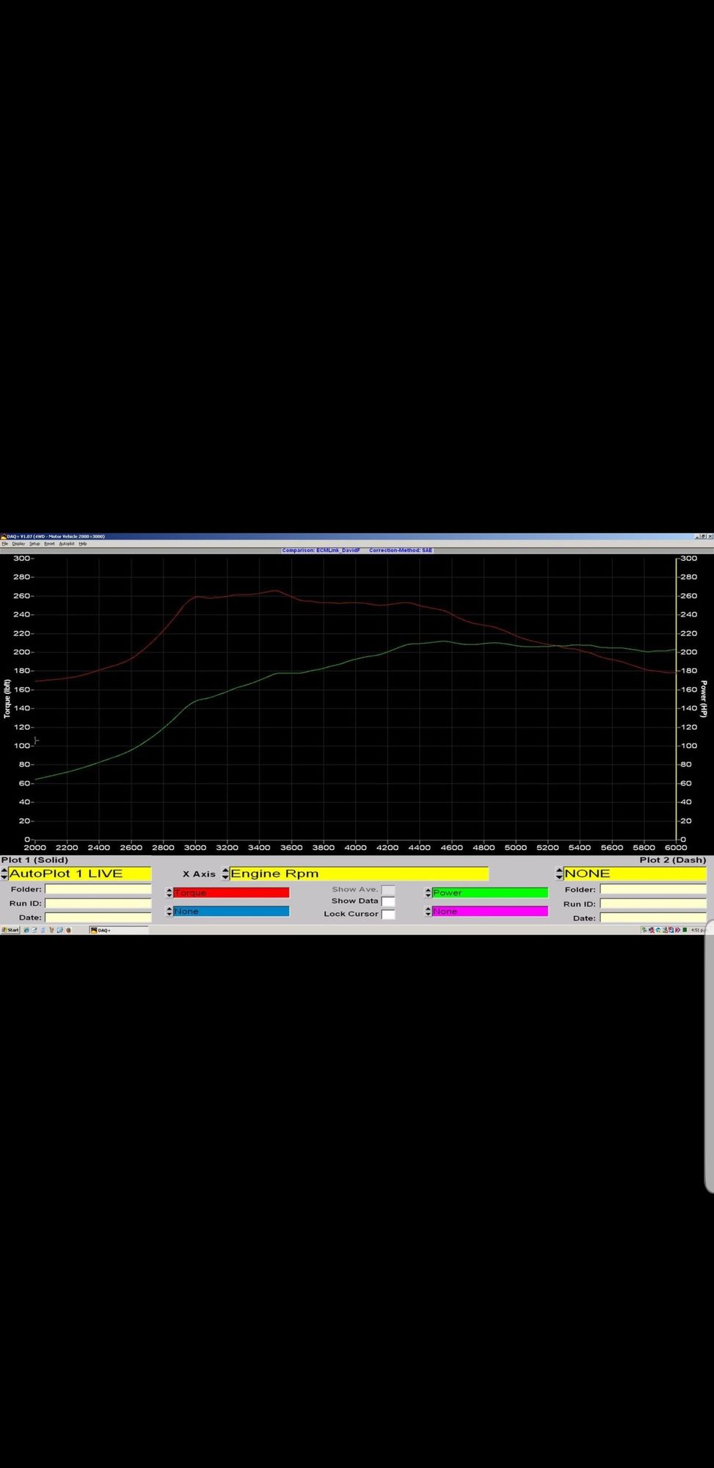
Task: Click the Internet Explorer quick launch icon
Action: [x=26, y=930]
